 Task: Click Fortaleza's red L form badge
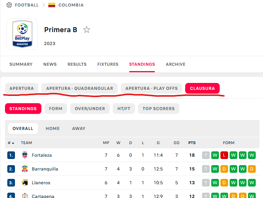(x=224, y=155)
